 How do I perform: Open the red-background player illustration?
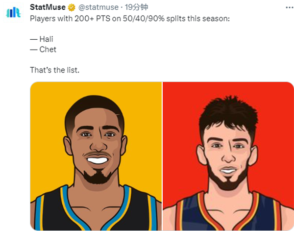[x=228, y=156]
